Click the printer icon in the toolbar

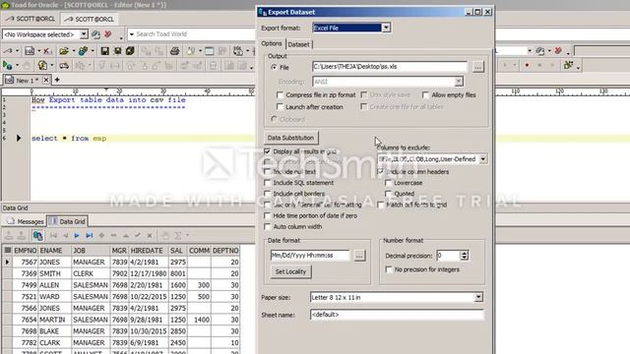(x=174, y=51)
